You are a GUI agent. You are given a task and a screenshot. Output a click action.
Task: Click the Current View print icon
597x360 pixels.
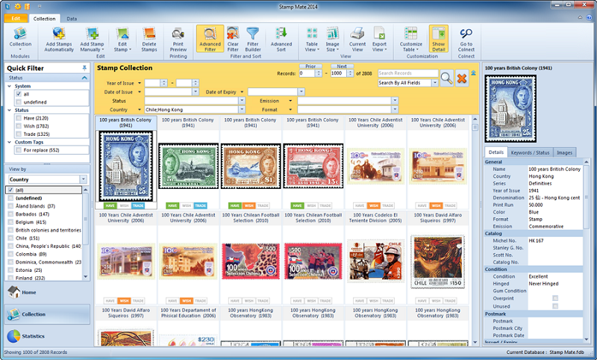coord(357,39)
